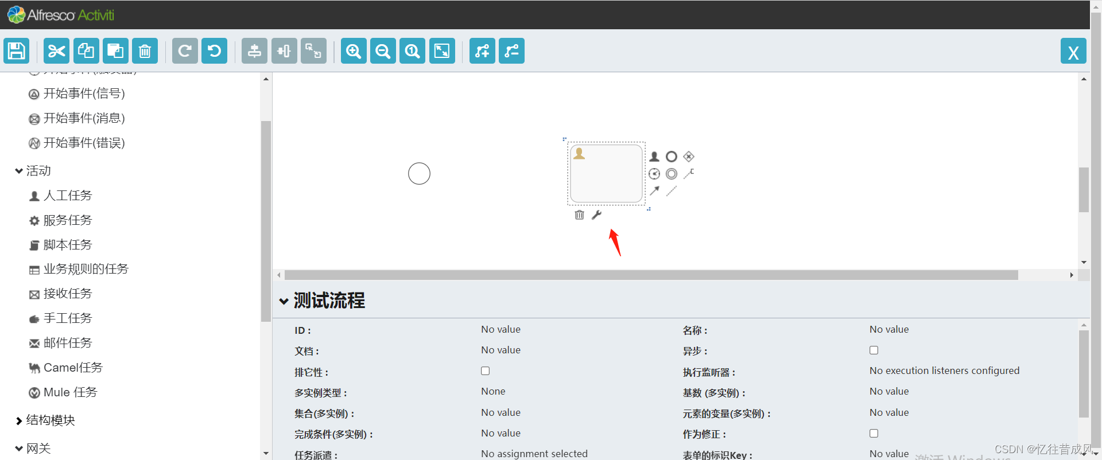Edit the 名称 property value
Viewport: 1102px width, 460px height.
click(889, 329)
